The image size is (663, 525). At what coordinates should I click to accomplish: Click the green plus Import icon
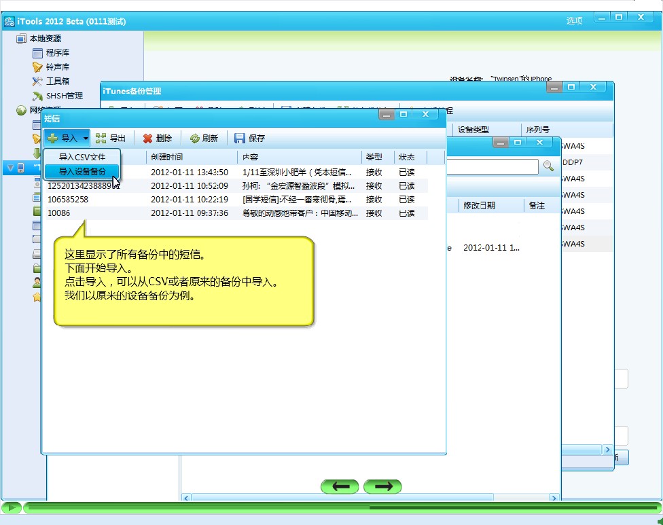(52, 139)
